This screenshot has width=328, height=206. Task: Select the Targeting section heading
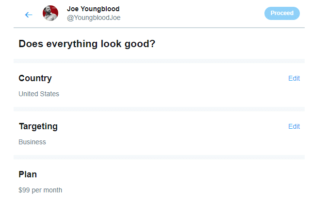38,127
